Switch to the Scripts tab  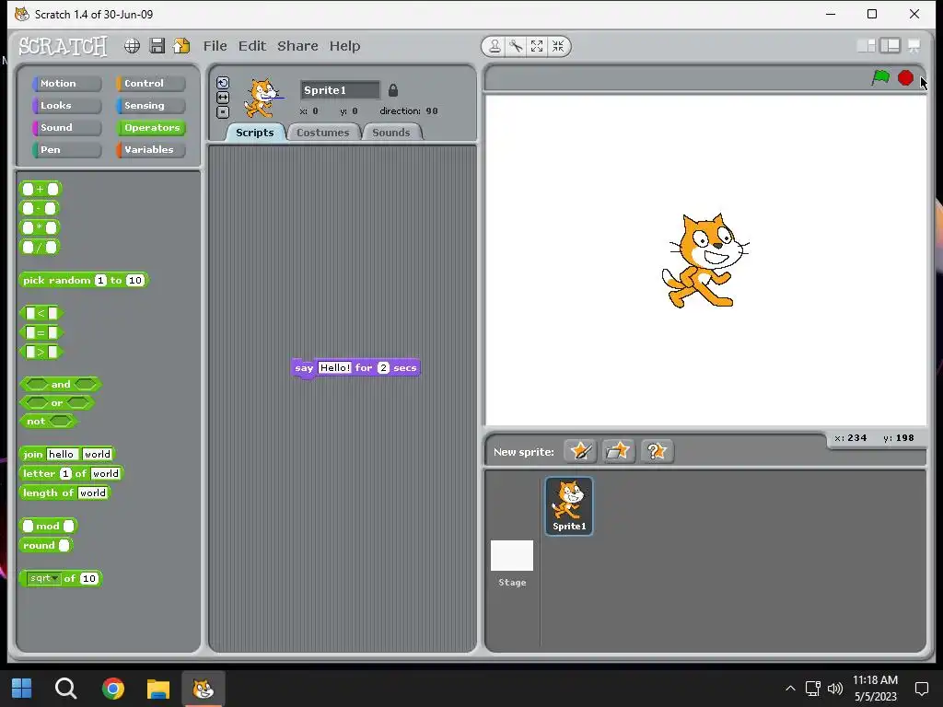coord(255,133)
